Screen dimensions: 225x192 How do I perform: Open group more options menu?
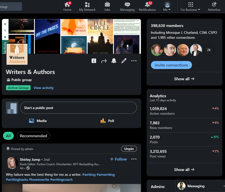tap(134, 61)
